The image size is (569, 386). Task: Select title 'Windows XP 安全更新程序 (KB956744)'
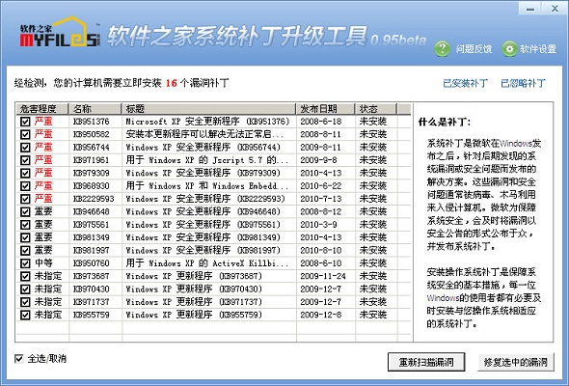pos(203,147)
